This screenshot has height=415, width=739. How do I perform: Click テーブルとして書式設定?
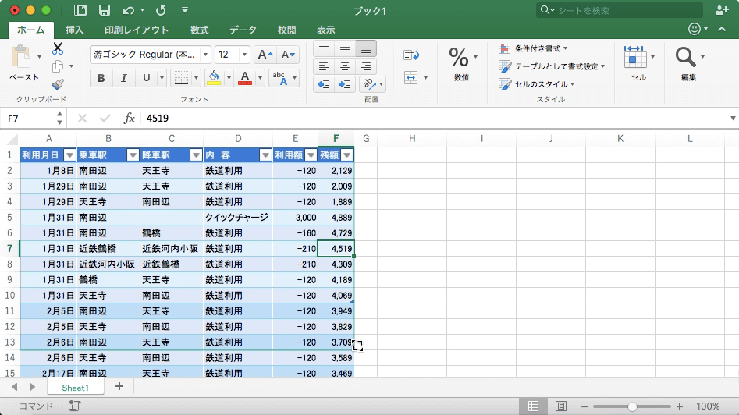tap(552, 66)
